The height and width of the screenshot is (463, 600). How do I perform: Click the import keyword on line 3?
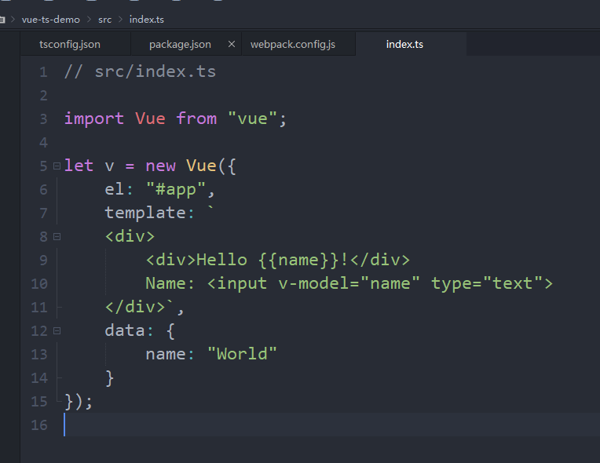coord(93,118)
